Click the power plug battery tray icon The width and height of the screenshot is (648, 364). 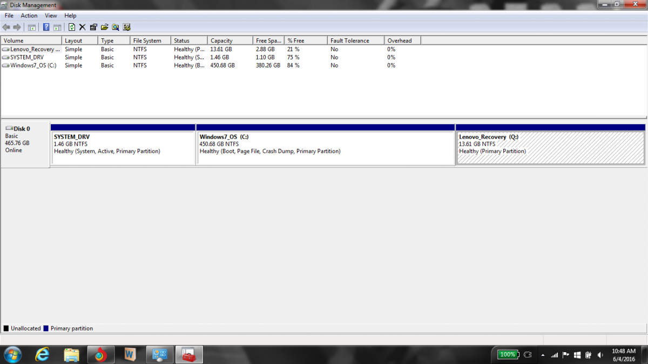(588, 355)
